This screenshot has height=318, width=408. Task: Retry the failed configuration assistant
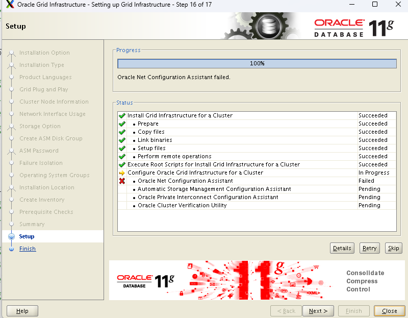(369, 248)
